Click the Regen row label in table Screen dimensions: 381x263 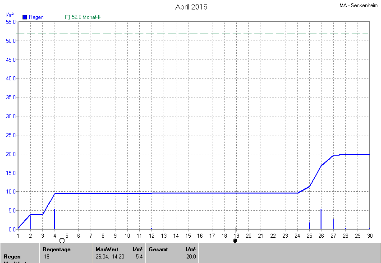[11, 257]
